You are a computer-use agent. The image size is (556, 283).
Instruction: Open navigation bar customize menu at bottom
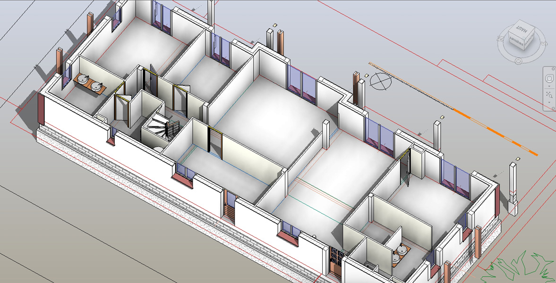[553, 108]
